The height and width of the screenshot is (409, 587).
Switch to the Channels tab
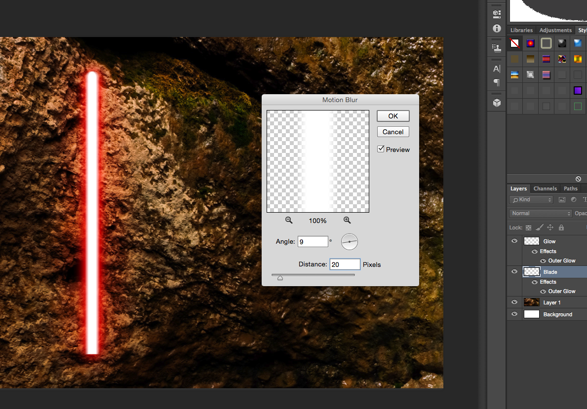[x=545, y=188]
